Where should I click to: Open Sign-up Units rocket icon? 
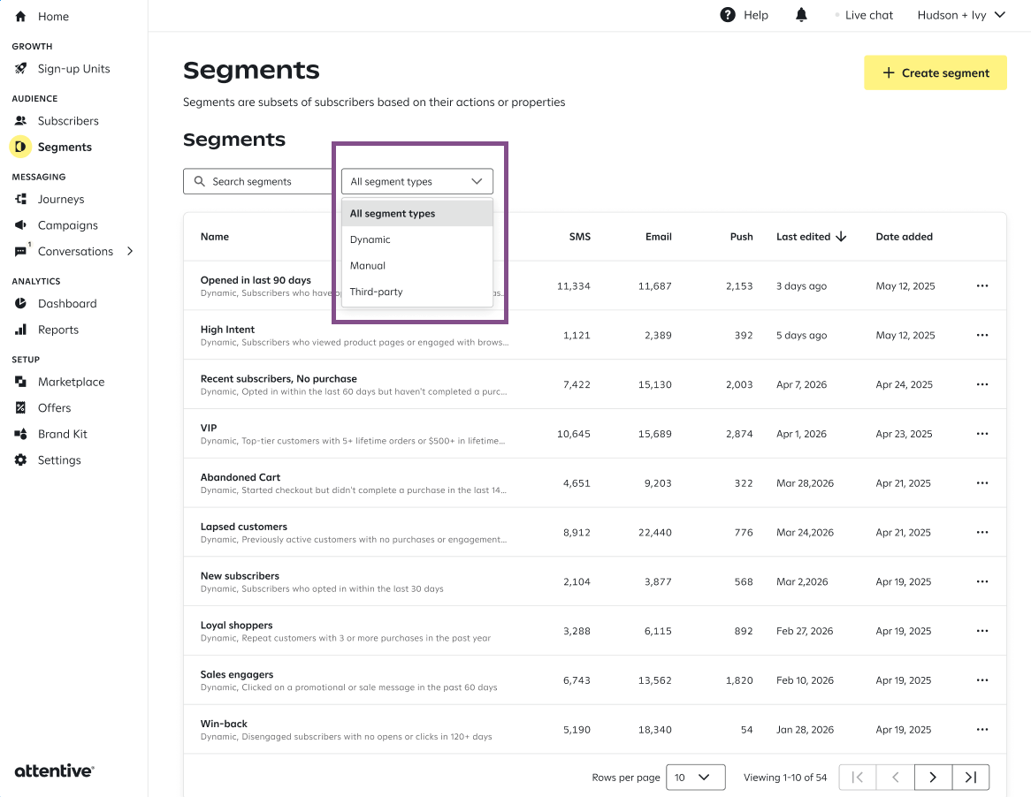point(20,69)
